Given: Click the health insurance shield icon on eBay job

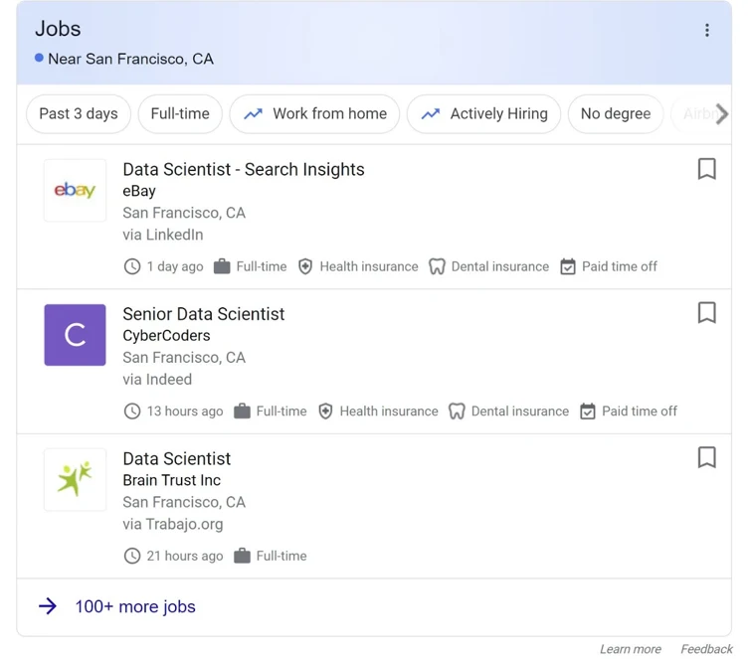Looking at the screenshot, I should [x=305, y=266].
